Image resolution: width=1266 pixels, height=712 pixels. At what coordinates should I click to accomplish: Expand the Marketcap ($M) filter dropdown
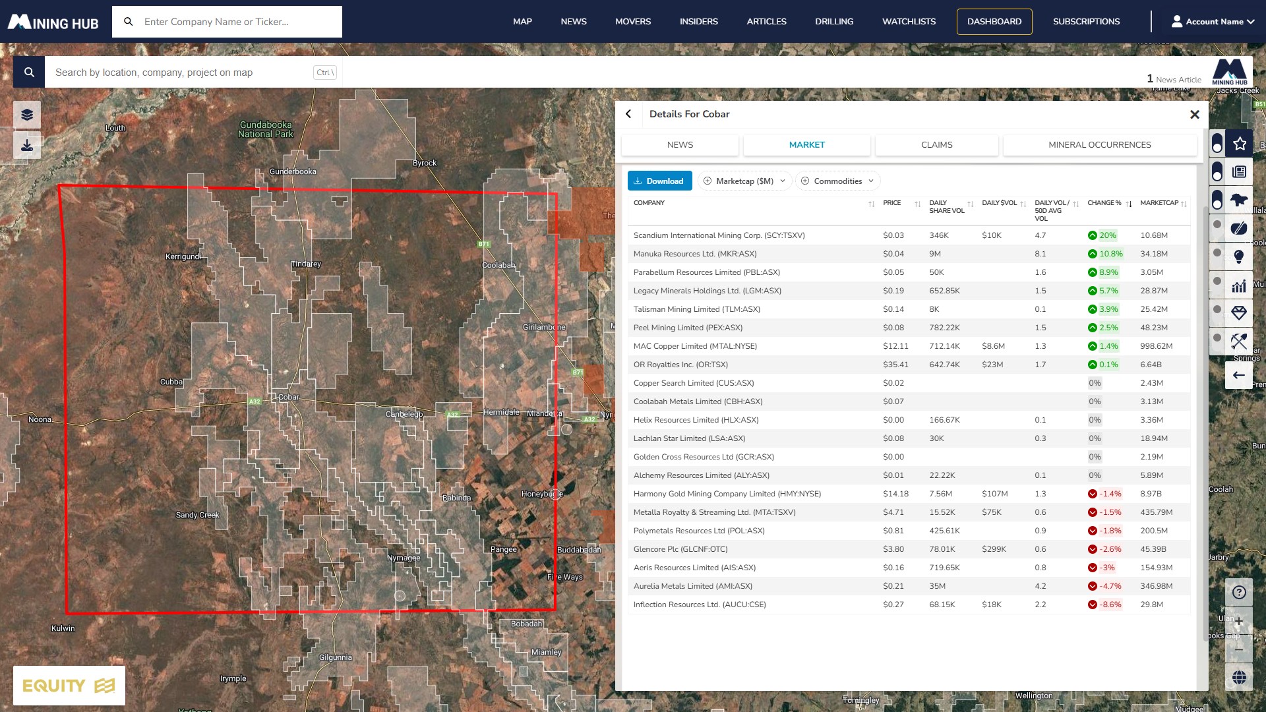click(744, 181)
